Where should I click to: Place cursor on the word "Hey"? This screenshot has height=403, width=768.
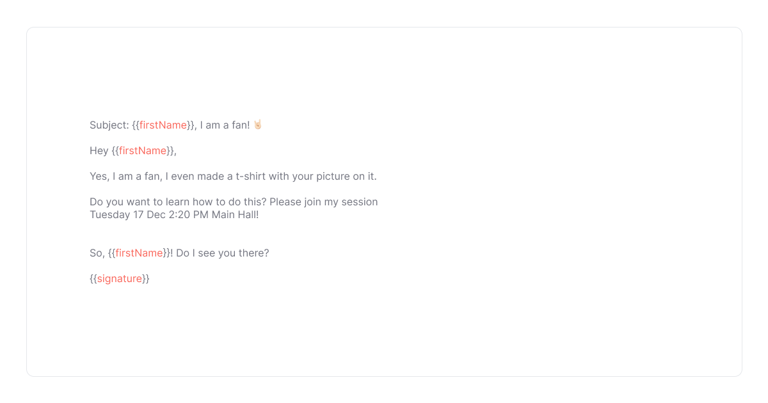click(x=99, y=150)
